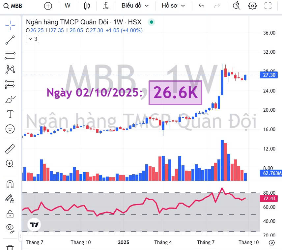Image resolution: width=282 pixels, height=250 pixels.
Task: Expand the Biểu đồ dropdown
Action: (x=135, y=6)
